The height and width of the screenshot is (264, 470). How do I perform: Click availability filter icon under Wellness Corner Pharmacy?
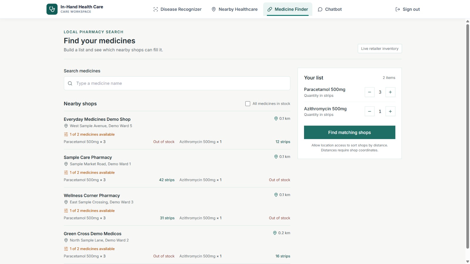[66, 211]
